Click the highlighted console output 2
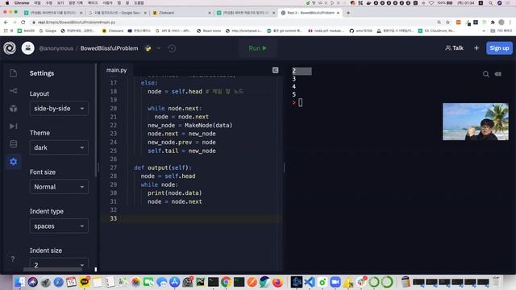The width and height of the screenshot is (516, 290). 302,71
